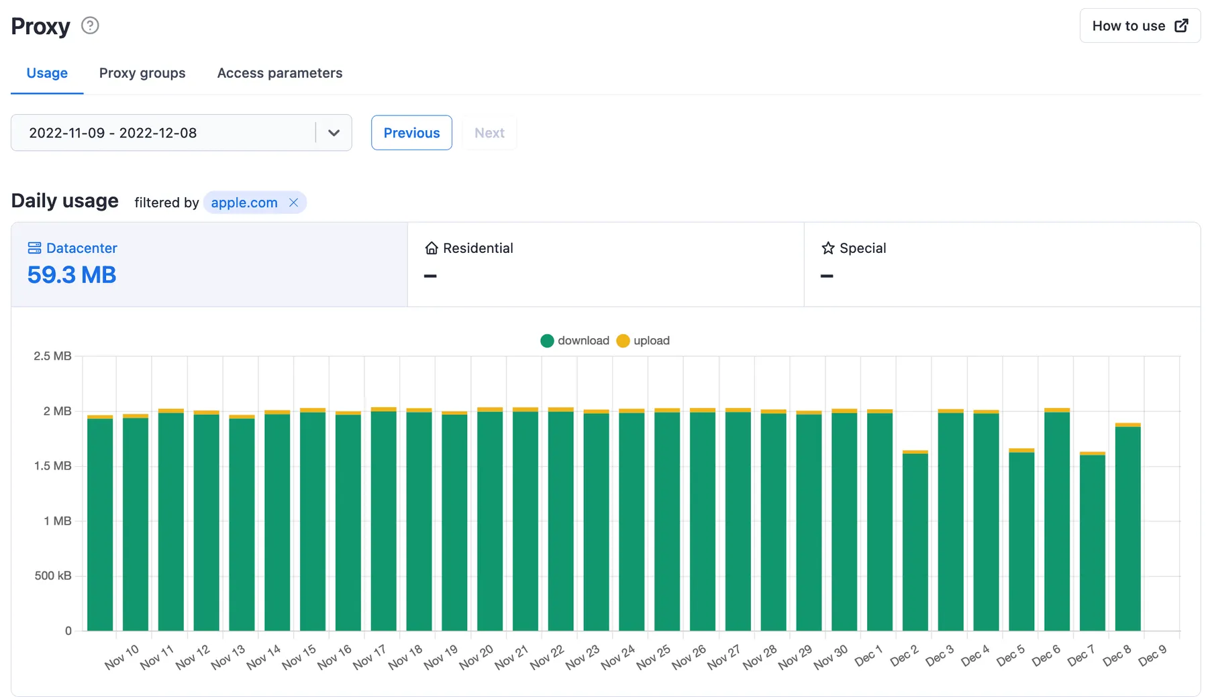Click the 500 kB y-axis label
1208x697 pixels.
click(53, 576)
